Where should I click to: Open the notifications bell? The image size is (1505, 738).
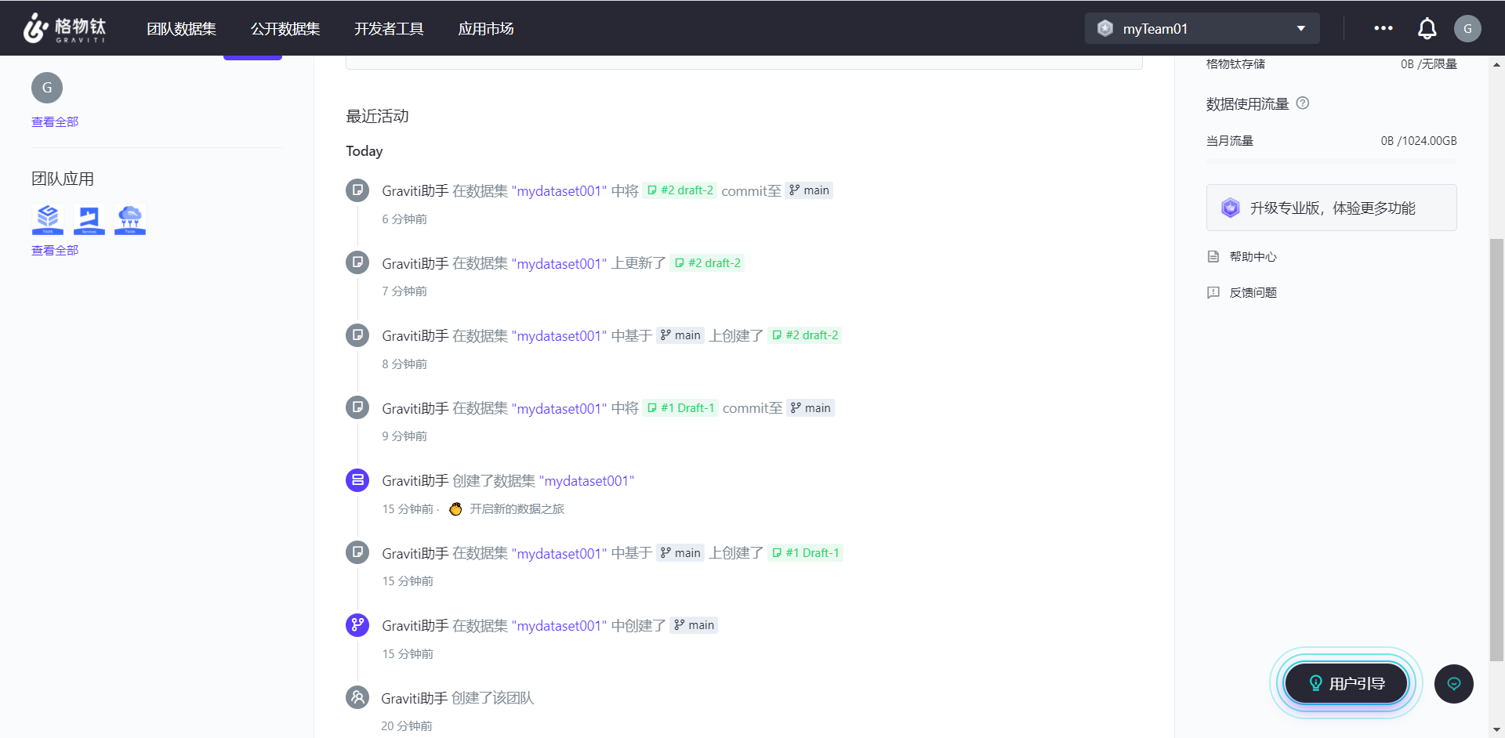[1427, 29]
